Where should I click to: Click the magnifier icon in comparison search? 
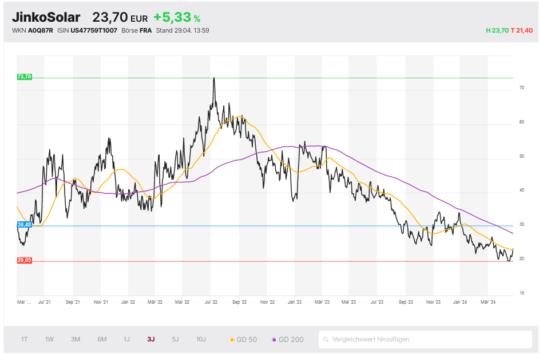point(327,339)
